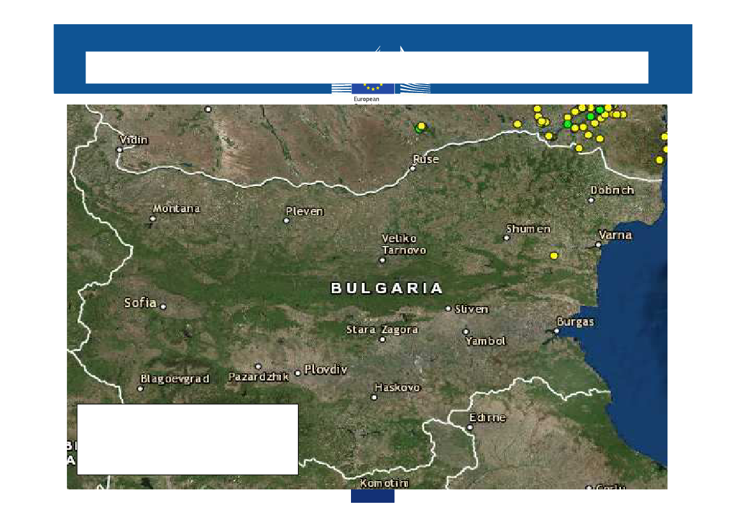Click the Dobrich city marker
Image resolution: width=746 pixels, height=527 pixels.
coord(591,199)
